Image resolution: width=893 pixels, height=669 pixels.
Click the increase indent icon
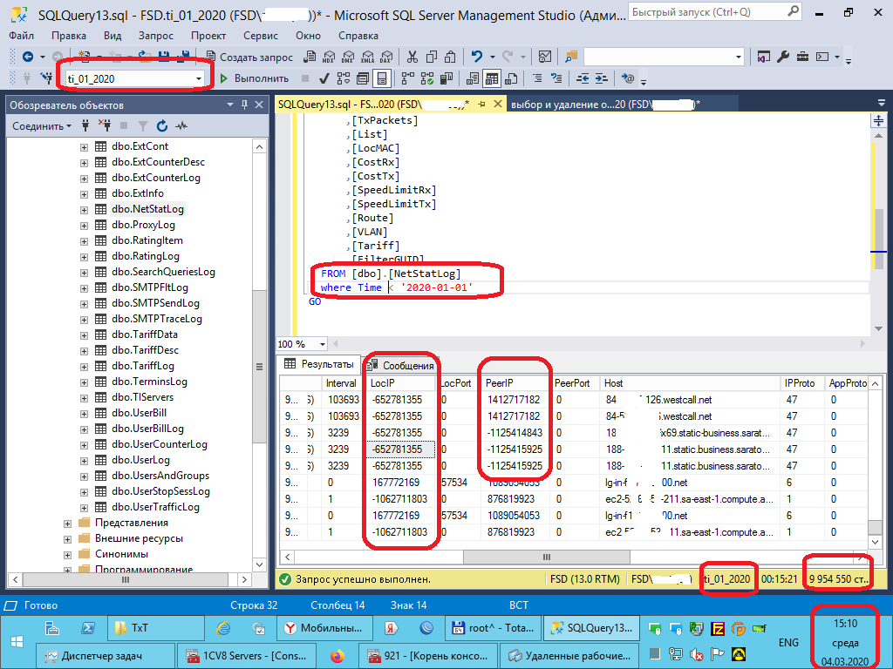point(602,78)
